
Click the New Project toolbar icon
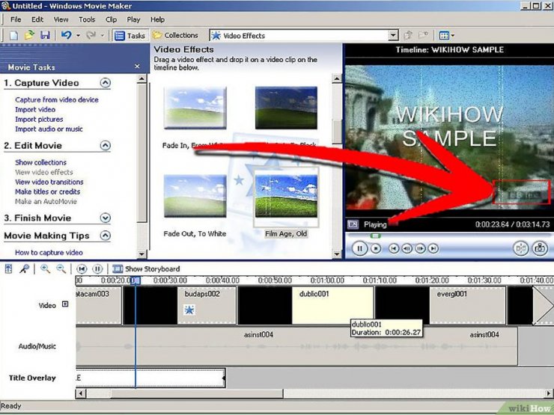click(x=13, y=35)
